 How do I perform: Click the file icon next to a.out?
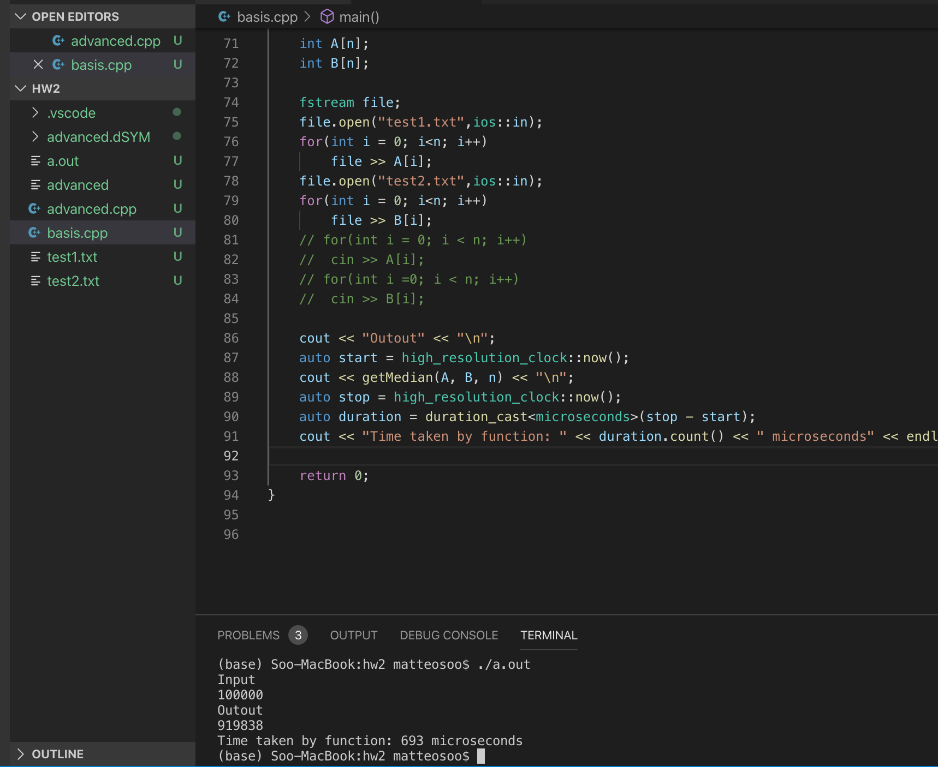(35, 161)
